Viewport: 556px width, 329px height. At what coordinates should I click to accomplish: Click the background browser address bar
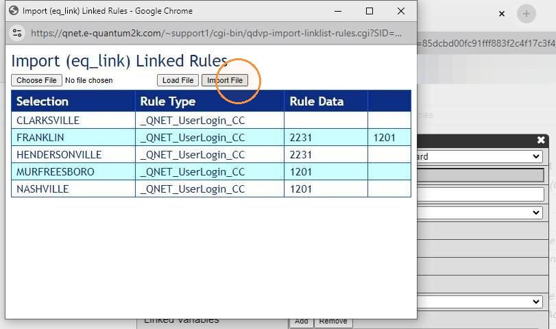487,43
